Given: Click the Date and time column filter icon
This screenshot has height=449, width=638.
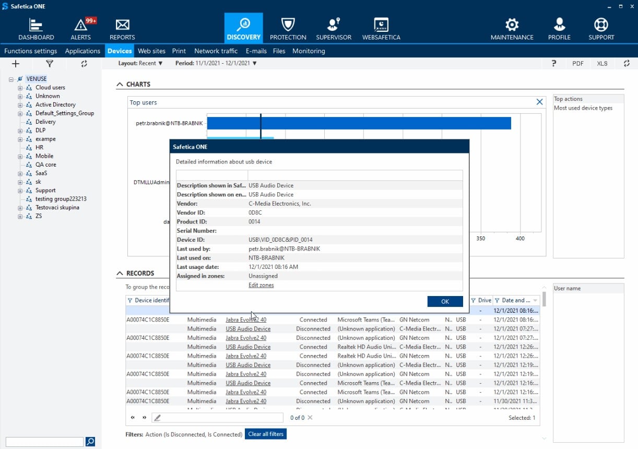Looking at the screenshot, I should point(497,300).
